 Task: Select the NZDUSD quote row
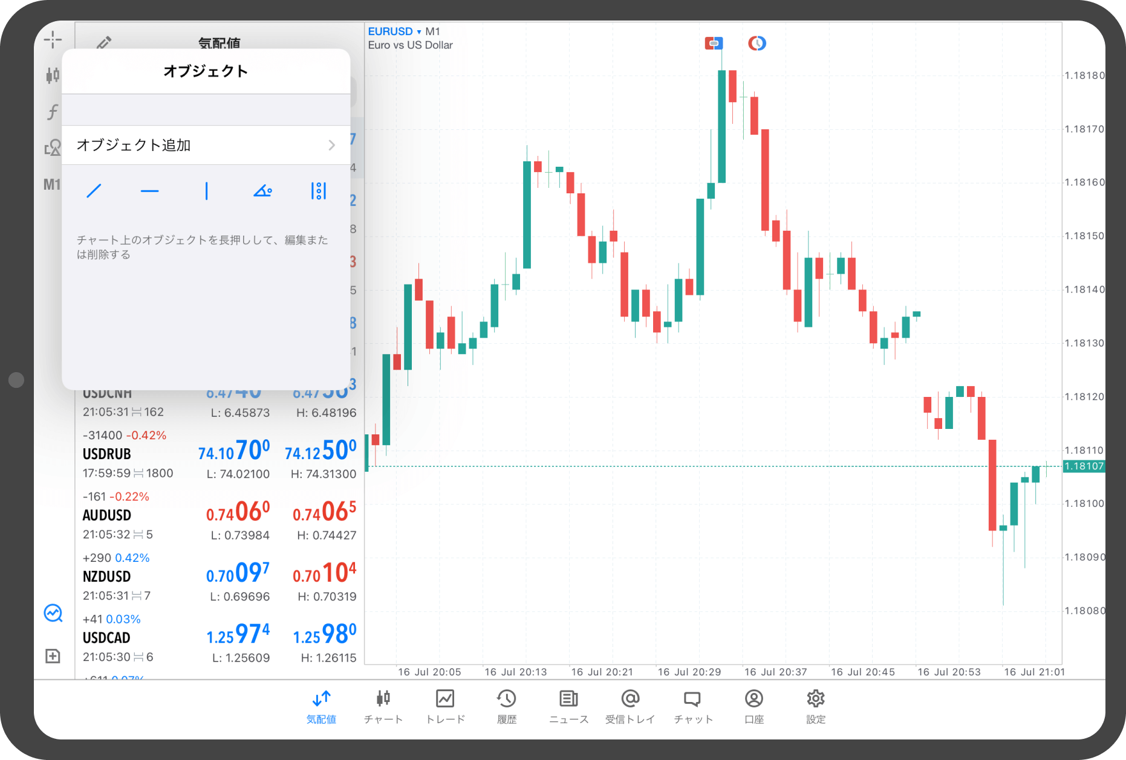(x=220, y=577)
